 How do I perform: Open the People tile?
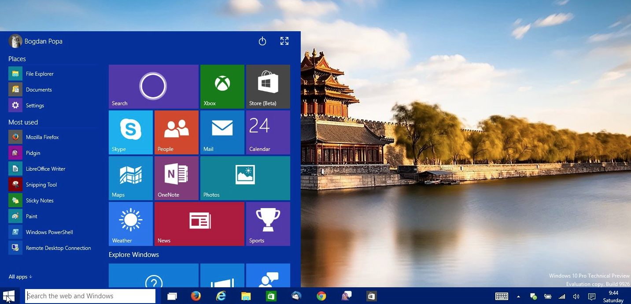click(x=177, y=132)
